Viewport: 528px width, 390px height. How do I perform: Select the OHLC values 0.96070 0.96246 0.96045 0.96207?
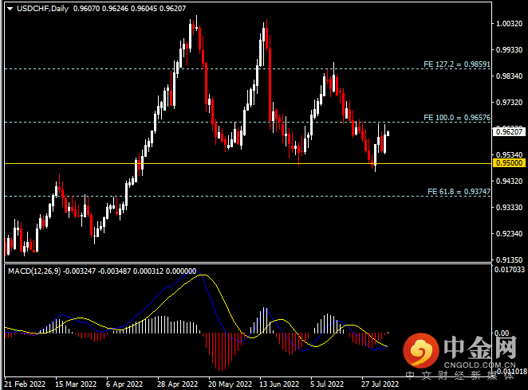point(130,9)
